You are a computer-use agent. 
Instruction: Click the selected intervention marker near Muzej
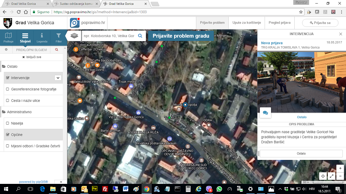click(x=185, y=105)
